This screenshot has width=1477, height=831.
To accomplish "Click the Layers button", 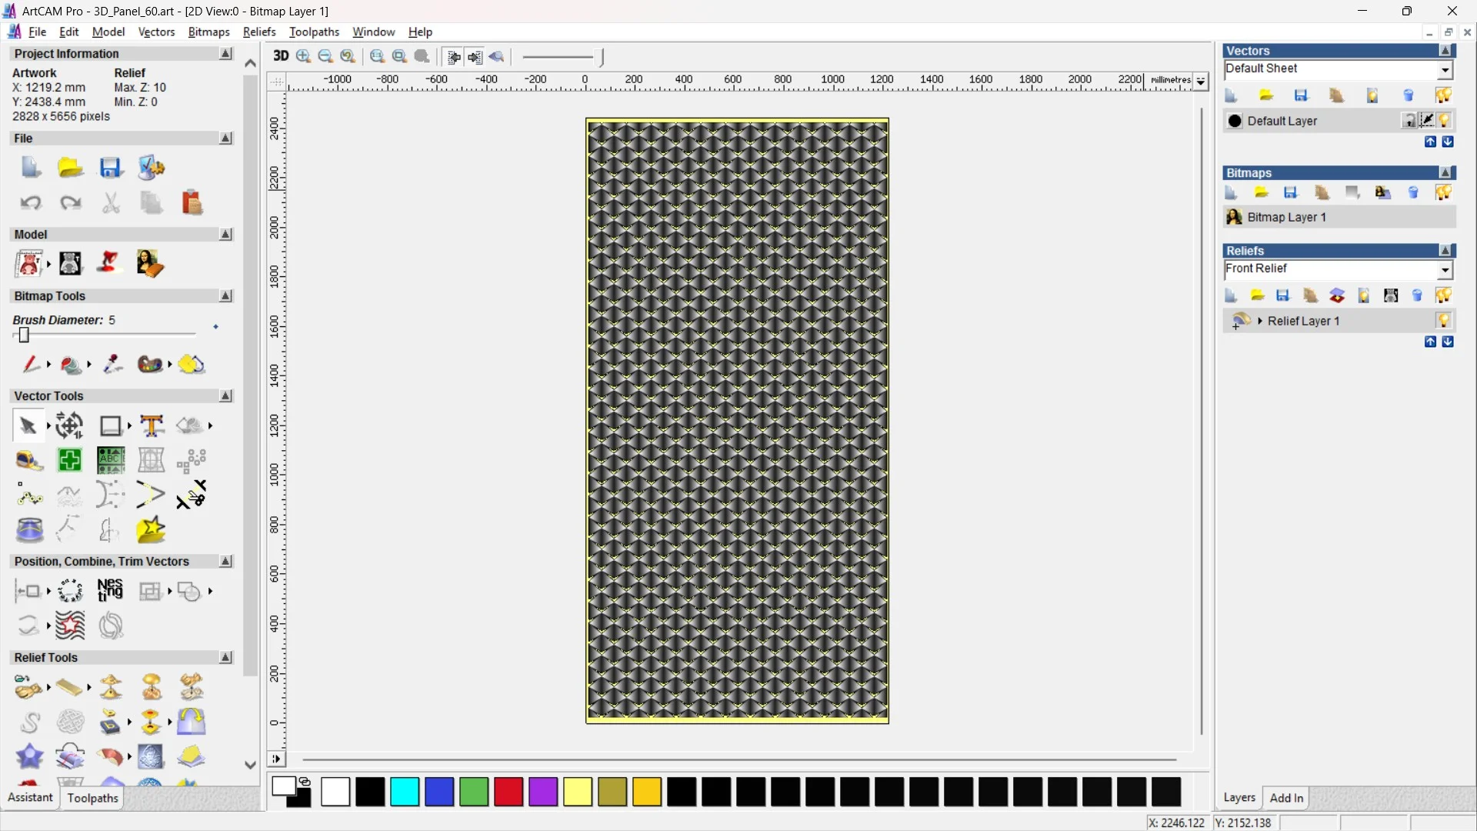I will 1239,798.
